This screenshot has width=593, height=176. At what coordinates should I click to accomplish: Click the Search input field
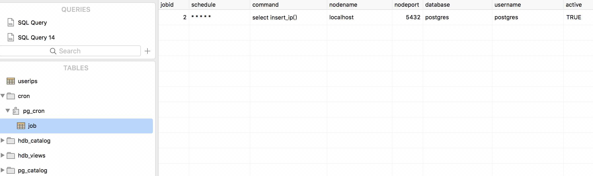tap(70, 51)
